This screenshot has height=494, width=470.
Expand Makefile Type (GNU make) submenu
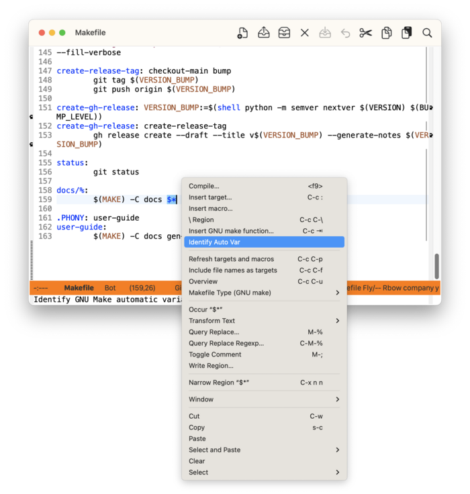(264, 293)
